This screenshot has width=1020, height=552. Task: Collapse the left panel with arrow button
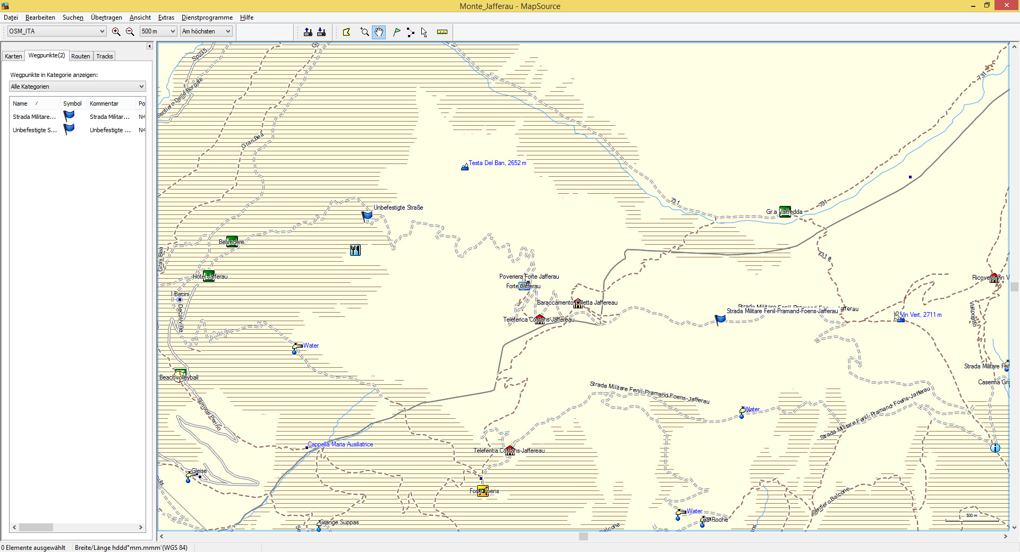pyautogui.click(x=150, y=46)
